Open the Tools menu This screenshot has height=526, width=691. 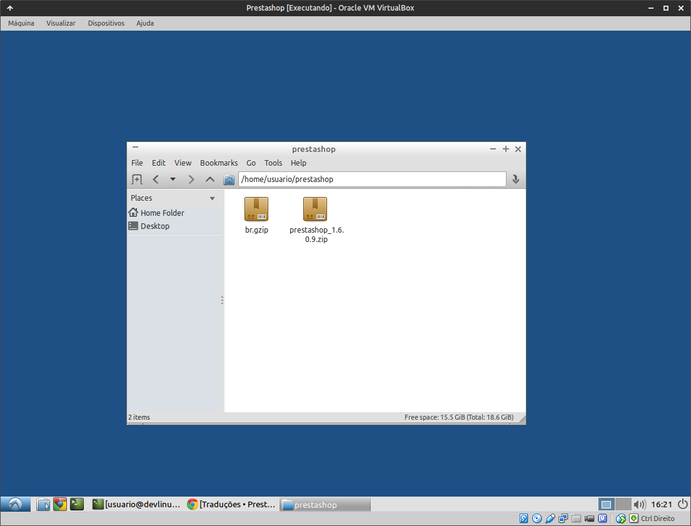[273, 163]
